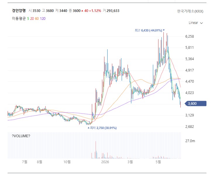The image size is (212, 174).
Task: Click the 6,258 price axis value
Action: click(x=189, y=36)
